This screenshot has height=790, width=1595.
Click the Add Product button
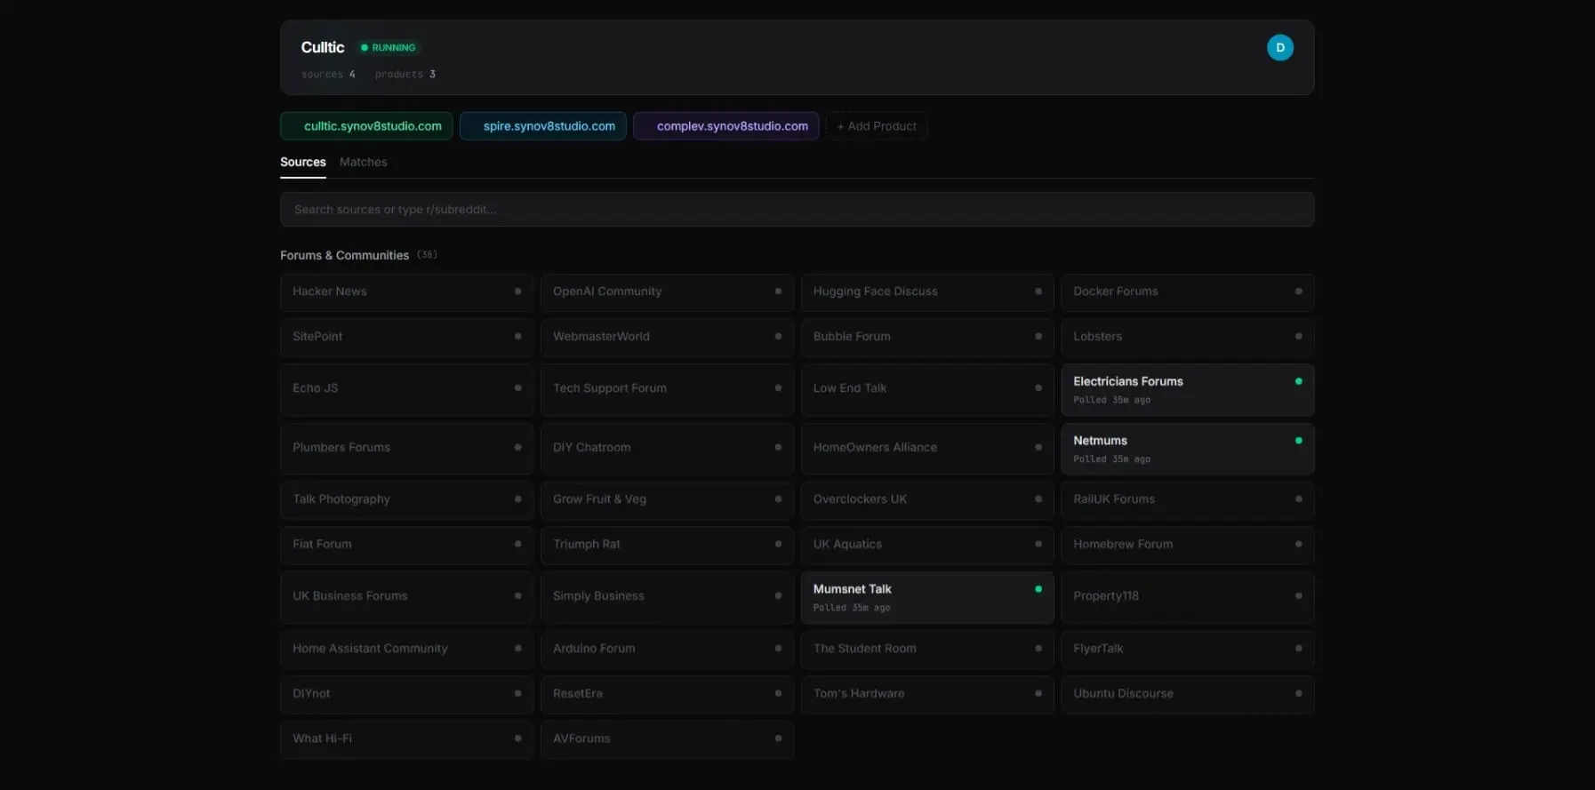[876, 126]
